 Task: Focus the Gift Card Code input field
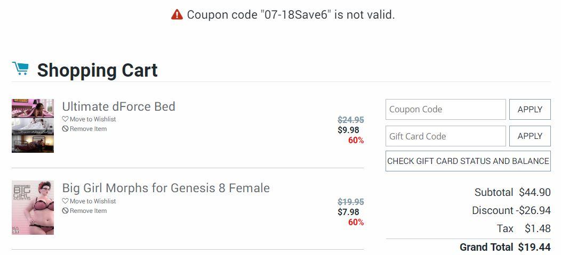[x=445, y=136]
